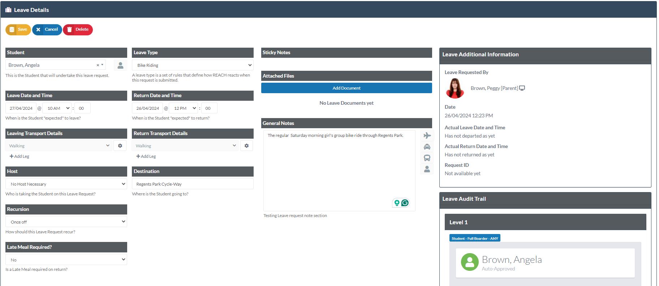Click the Cancel button
The image size is (659, 286).
(47, 30)
